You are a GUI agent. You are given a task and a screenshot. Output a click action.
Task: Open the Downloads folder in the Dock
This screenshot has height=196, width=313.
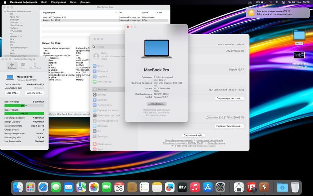(x=282, y=187)
